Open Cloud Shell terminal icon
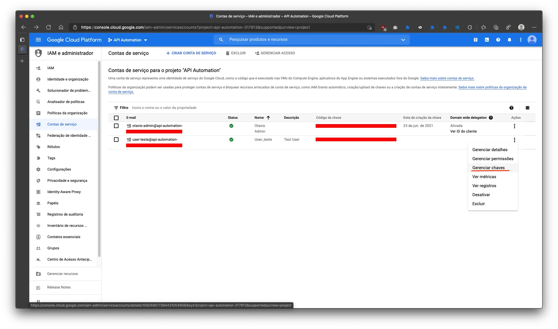 click(487, 40)
